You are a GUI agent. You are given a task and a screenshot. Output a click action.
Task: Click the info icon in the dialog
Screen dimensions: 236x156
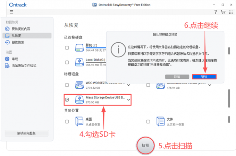118,50
